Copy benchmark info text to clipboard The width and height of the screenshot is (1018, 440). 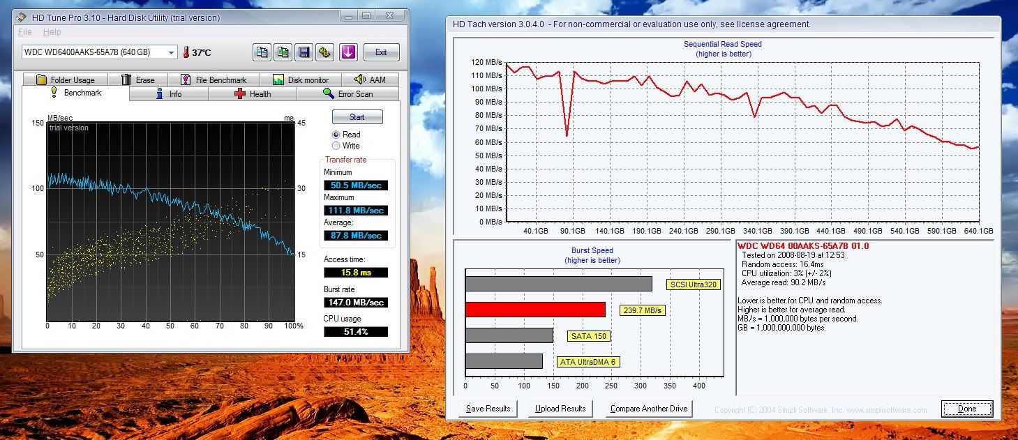point(262,52)
